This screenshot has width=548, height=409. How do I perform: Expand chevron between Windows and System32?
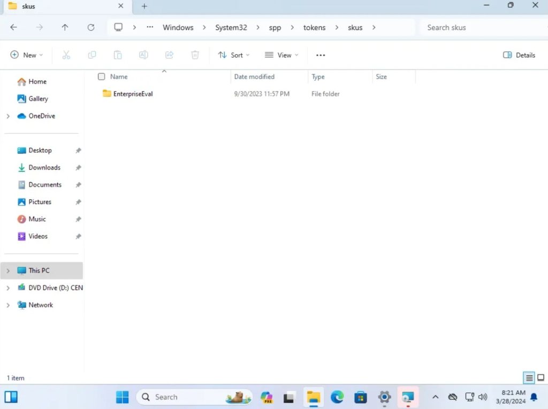[204, 27]
